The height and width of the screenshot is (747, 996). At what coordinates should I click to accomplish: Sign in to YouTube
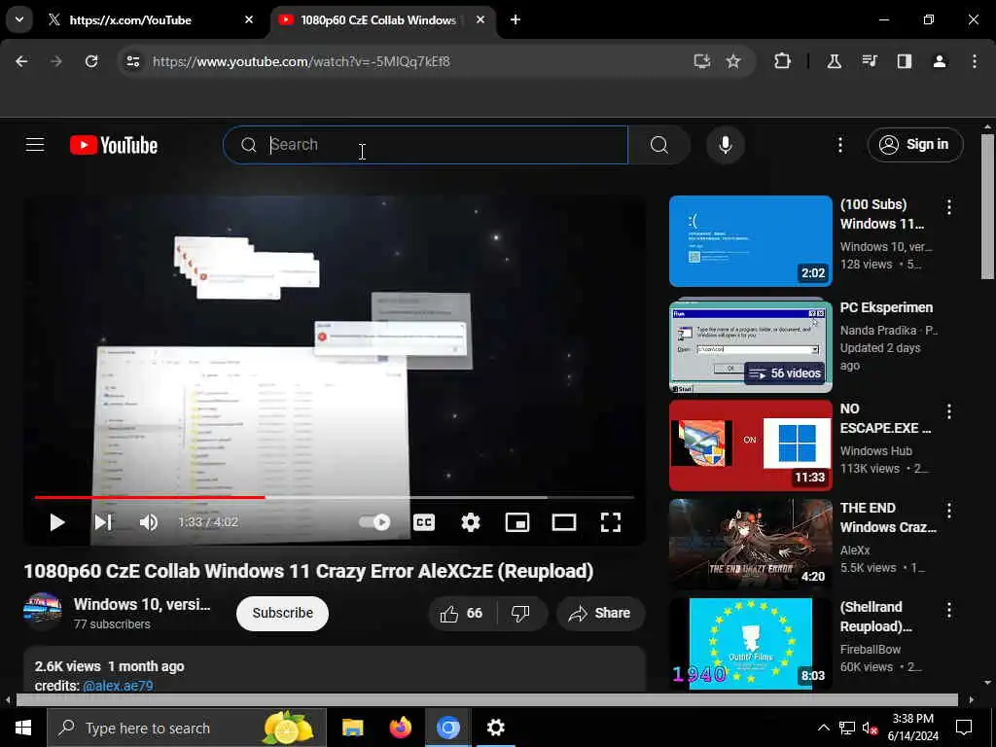tap(915, 145)
